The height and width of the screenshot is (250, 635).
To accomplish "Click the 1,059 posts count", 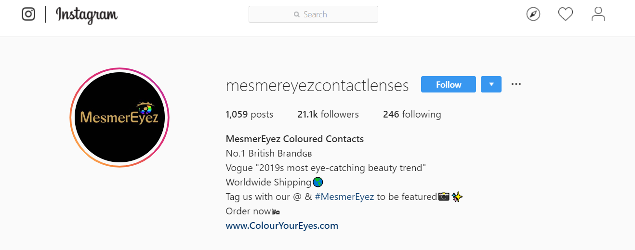I will pyautogui.click(x=249, y=115).
